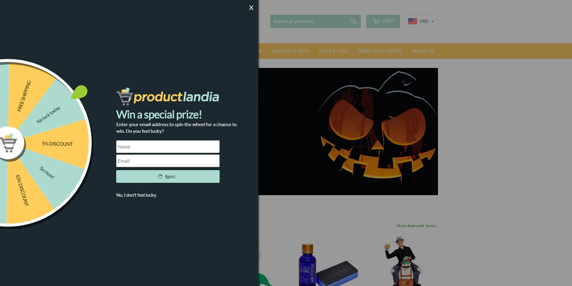Click "No, I don't feel lucky" link
Image resolution: width=572 pixels, height=286 pixels.
click(x=136, y=195)
